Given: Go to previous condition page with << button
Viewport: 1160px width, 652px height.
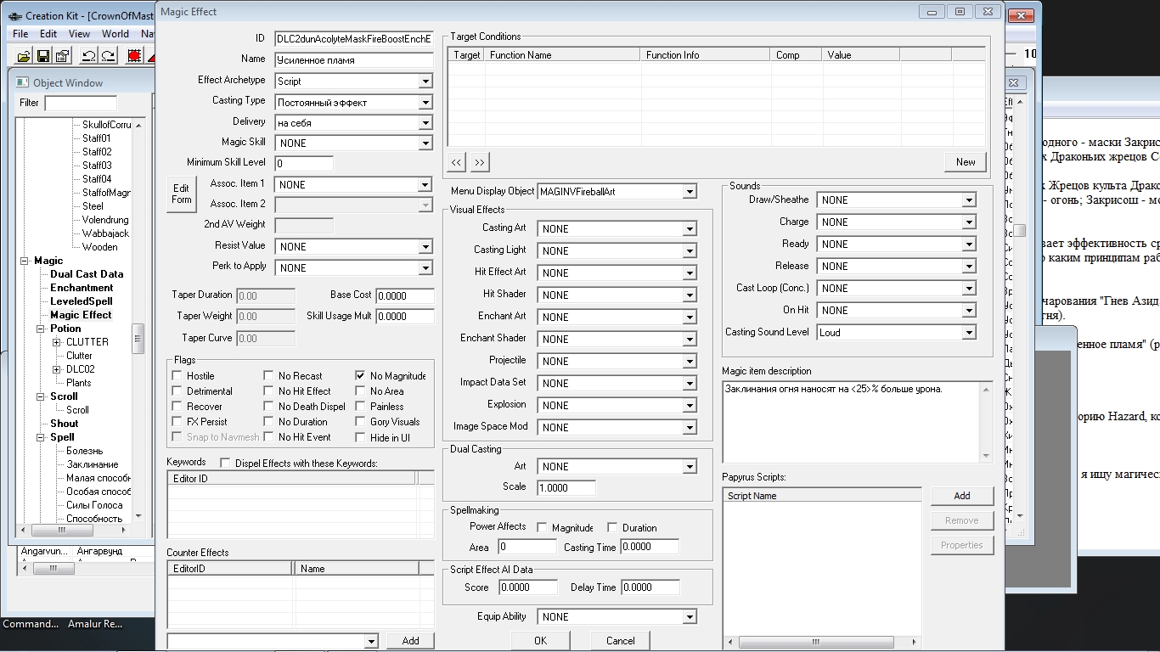Looking at the screenshot, I should 457,162.
